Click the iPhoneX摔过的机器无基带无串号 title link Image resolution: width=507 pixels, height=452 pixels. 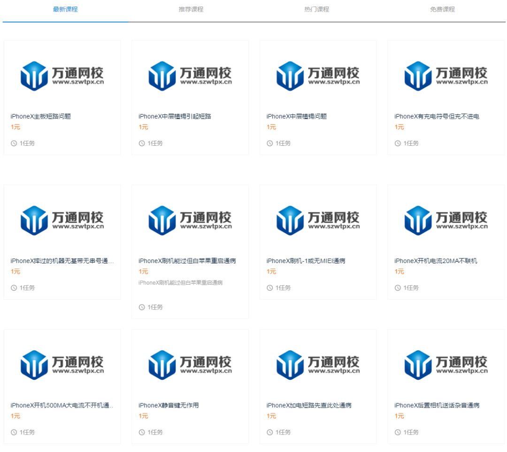[62, 261]
